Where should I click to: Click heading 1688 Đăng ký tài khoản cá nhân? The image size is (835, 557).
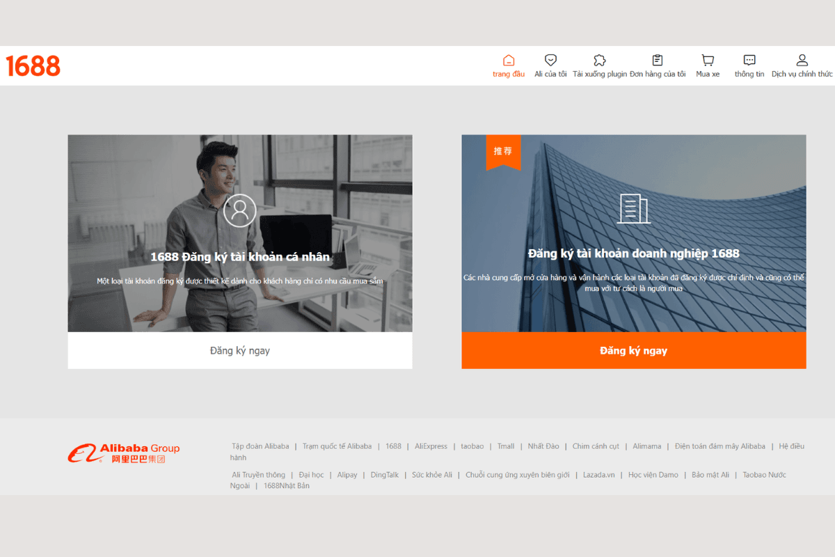(240, 257)
